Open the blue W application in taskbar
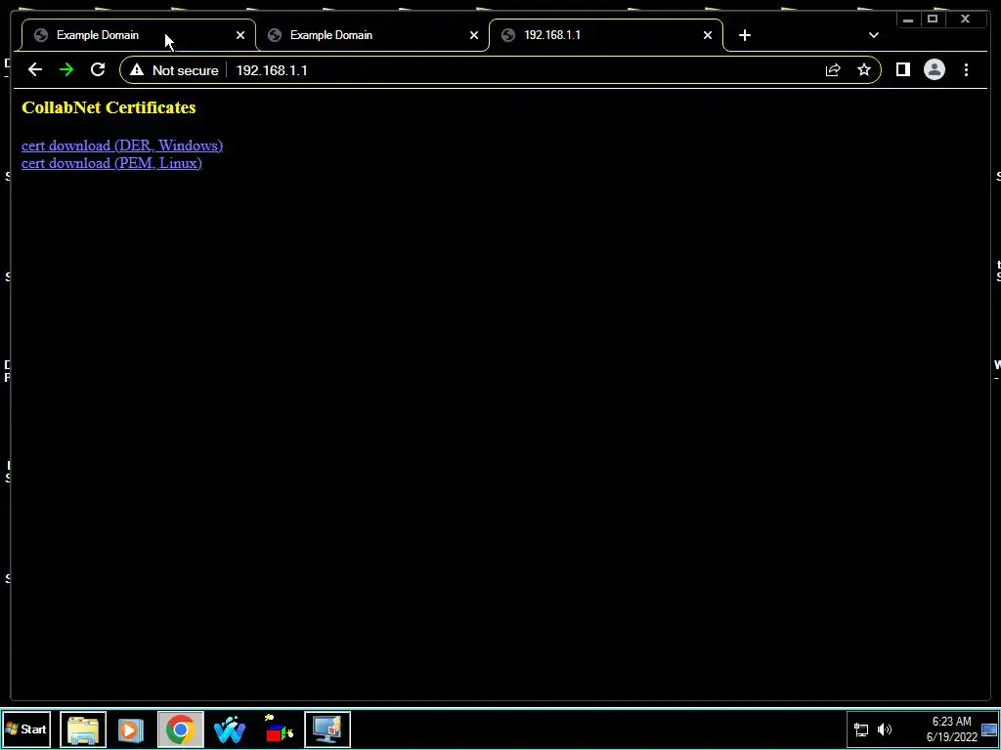 click(x=230, y=729)
